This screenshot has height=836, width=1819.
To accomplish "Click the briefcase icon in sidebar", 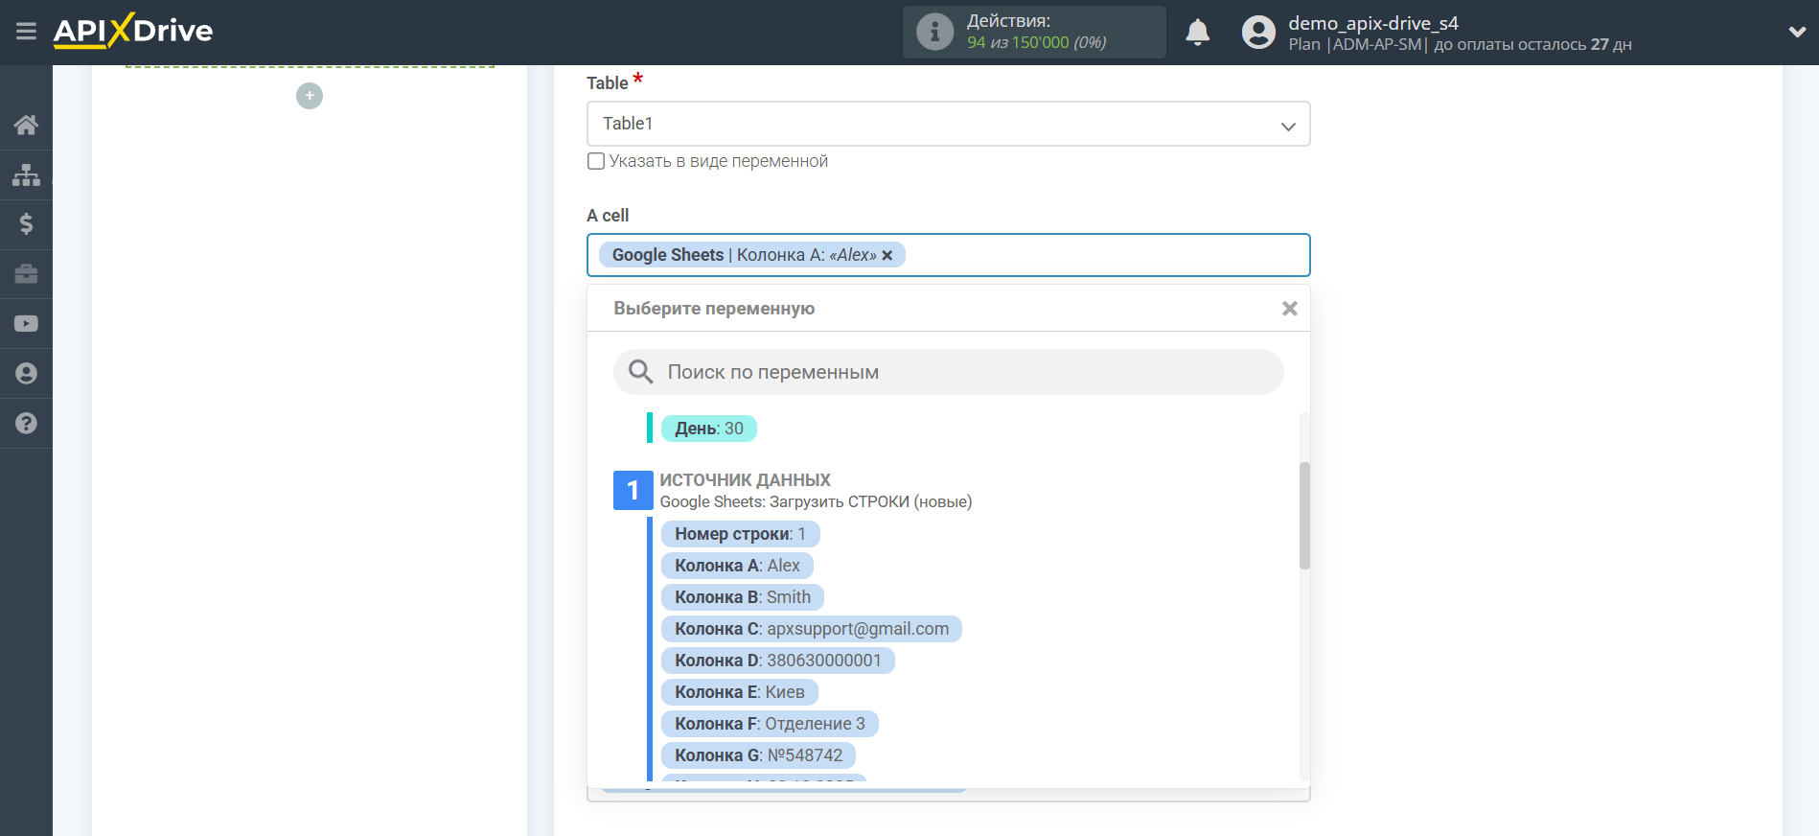I will pyautogui.click(x=26, y=274).
